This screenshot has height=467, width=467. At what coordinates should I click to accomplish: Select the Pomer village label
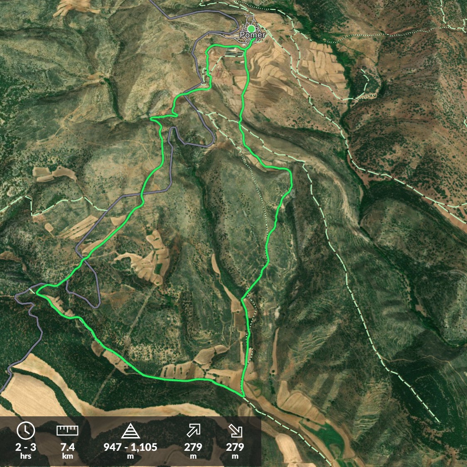pyautogui.click(x=253, y=35)
